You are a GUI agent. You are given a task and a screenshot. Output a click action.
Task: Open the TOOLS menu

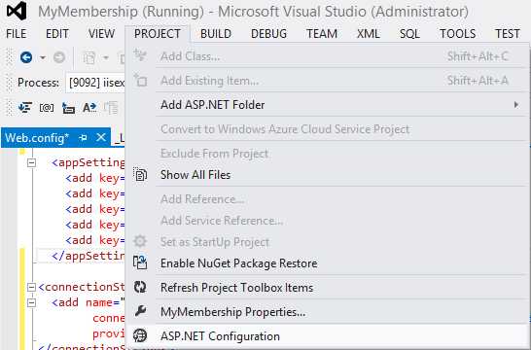[x=457, y=34]
